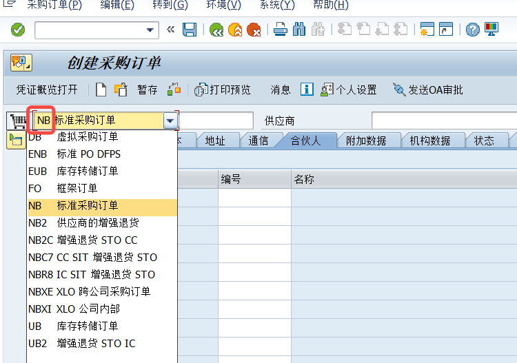Switch to the 合伙人 tab
Image resolution: width=517 pixels, height=363 pixels.
305,141
